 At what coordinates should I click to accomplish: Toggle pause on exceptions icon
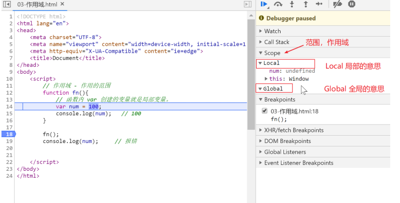click(352, 4)
